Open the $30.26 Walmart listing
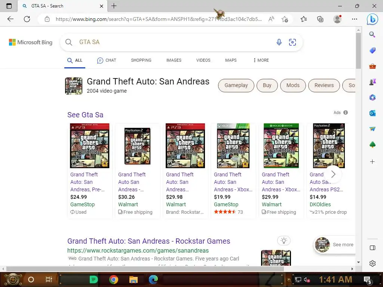This screenshot has height=287, width=383. [x=138, y=171]
